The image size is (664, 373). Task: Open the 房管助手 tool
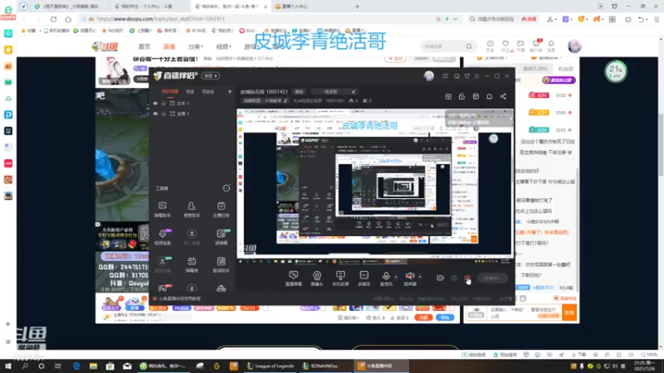[192, 210]
